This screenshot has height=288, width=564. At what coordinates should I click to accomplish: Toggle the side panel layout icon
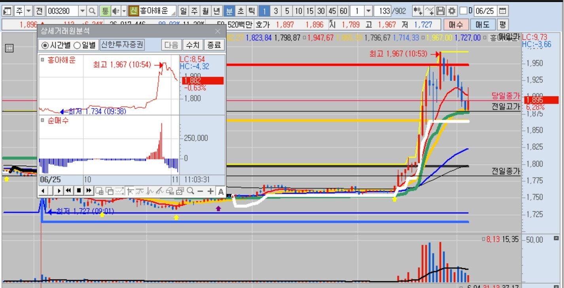click(8, 11)
